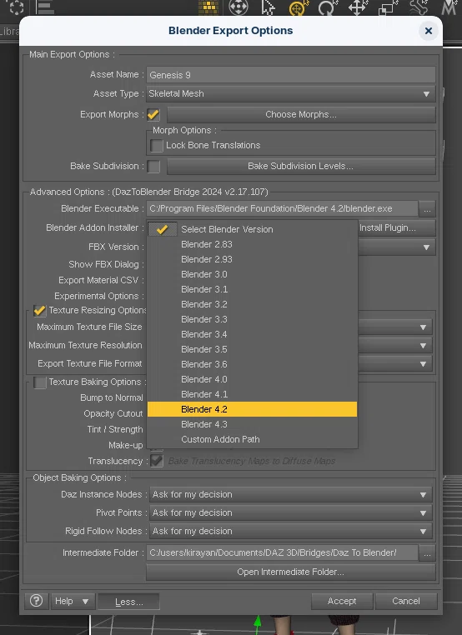462x635 pixels.
Task: Click the Cancel button
Action: [x=406, y=601]
